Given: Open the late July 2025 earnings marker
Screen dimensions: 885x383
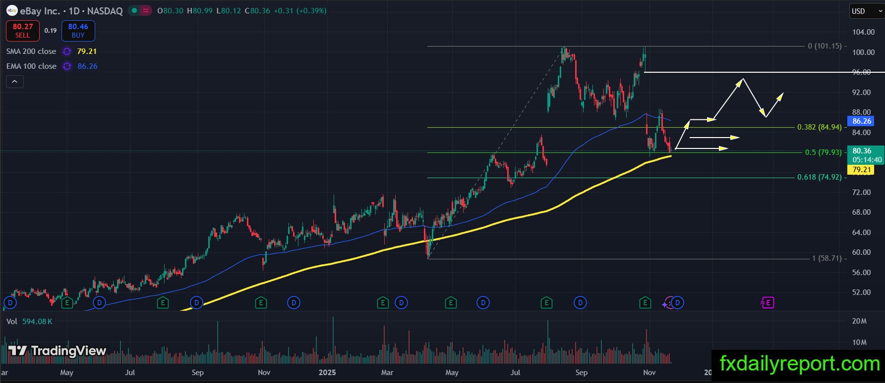Looking at the screenshot, I should click(546, 302).
